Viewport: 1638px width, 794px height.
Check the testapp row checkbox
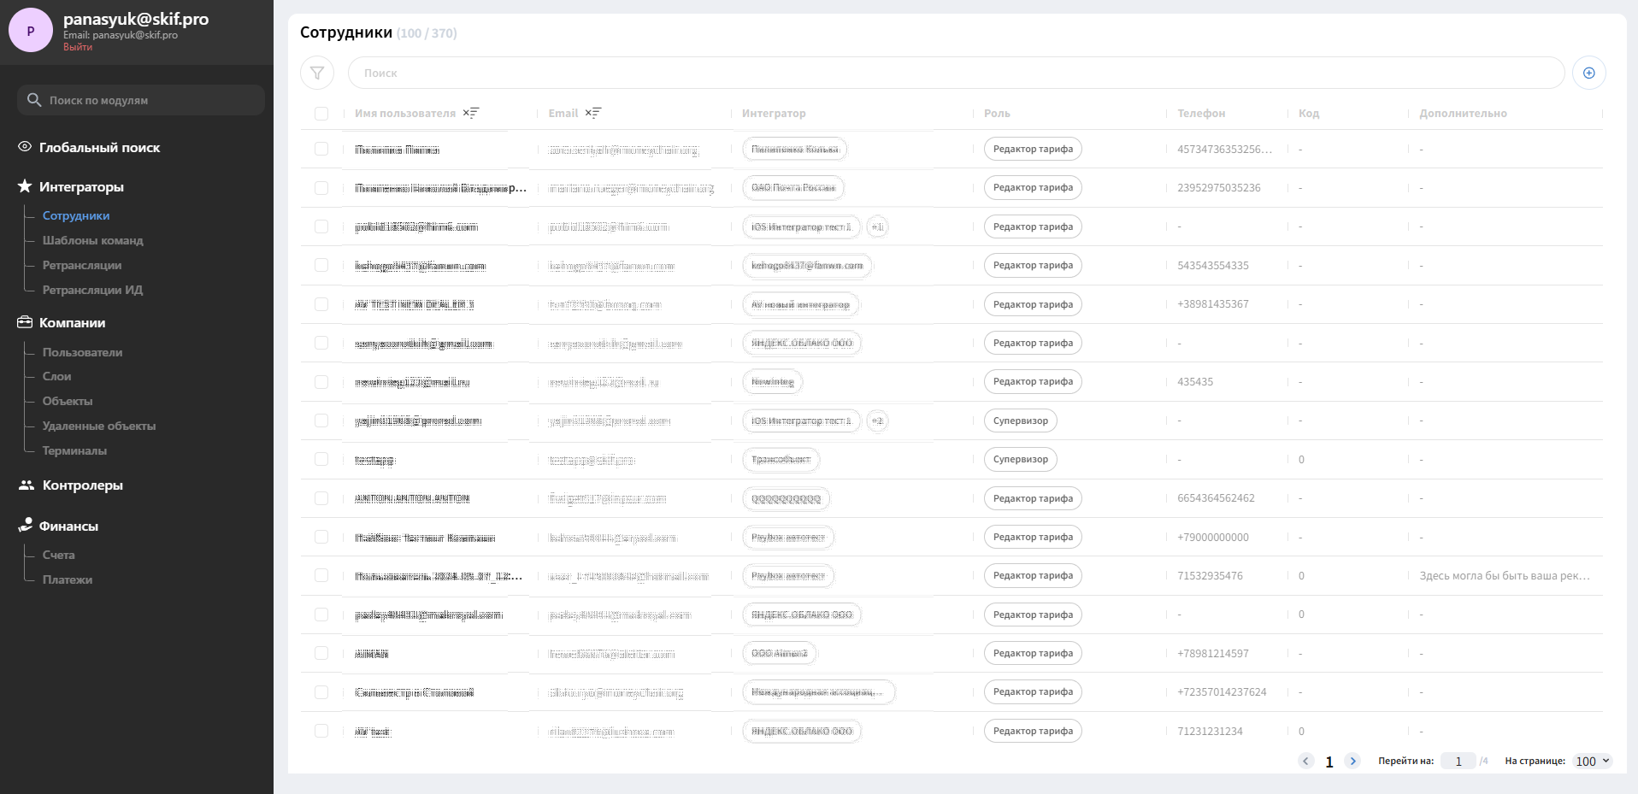(x=321, y=459)
